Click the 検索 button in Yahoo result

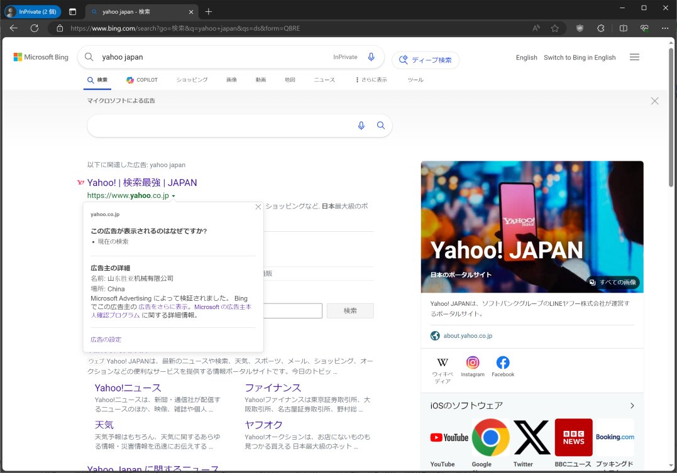coord(350,311)
